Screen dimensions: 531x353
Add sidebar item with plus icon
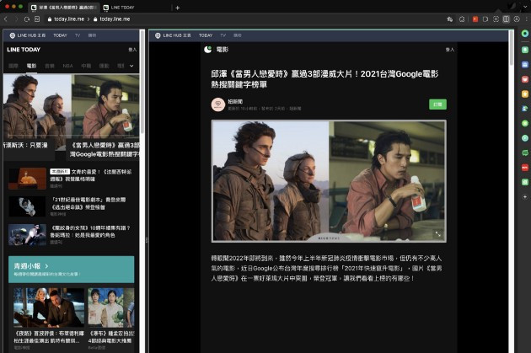pyautogui.click(x=525, y=196)
